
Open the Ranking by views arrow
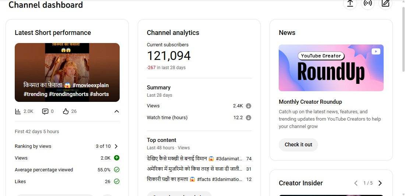(116, 146)
